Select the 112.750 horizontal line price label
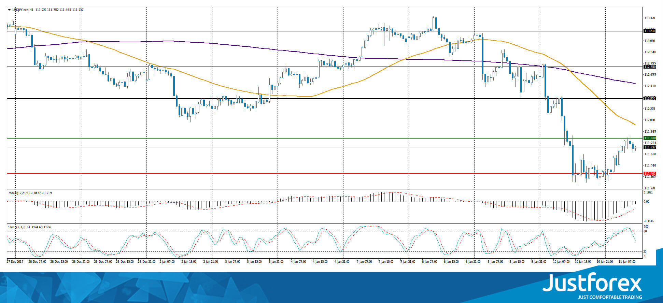The height and width of the screenshot is (303, 663). (x=649, y=67)
